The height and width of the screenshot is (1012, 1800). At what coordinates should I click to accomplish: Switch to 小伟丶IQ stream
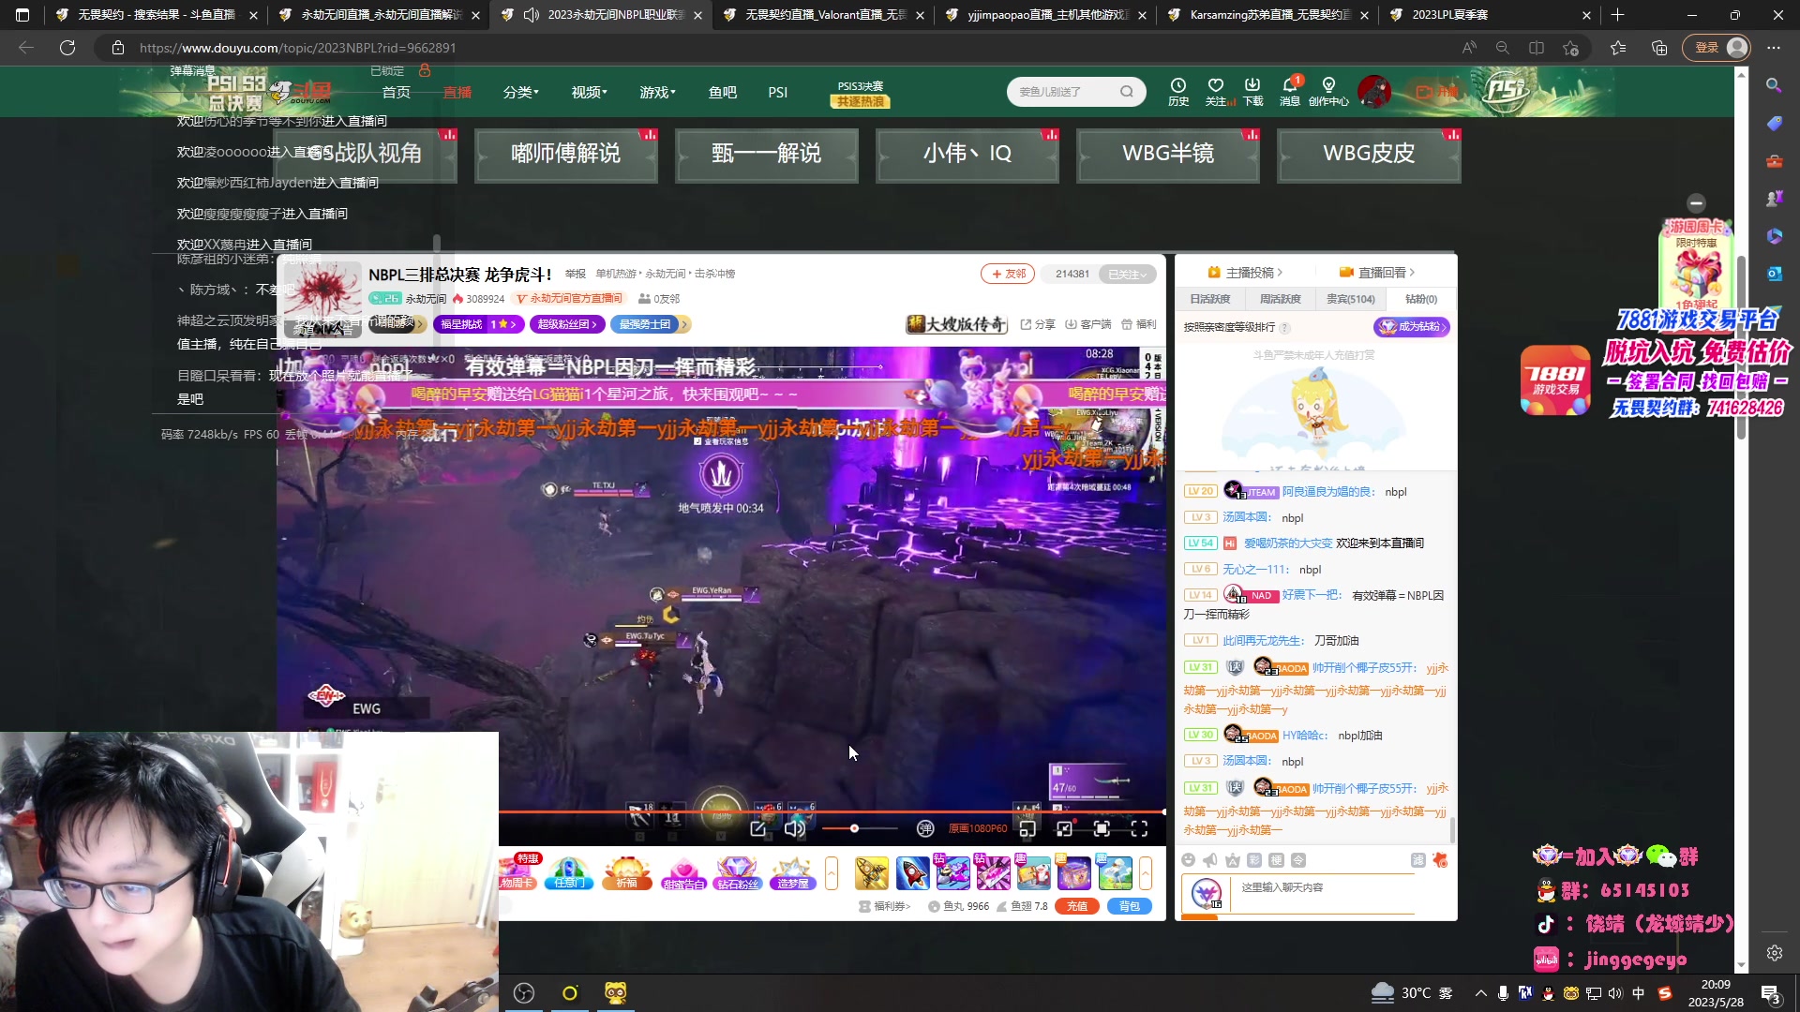[967, 154]
